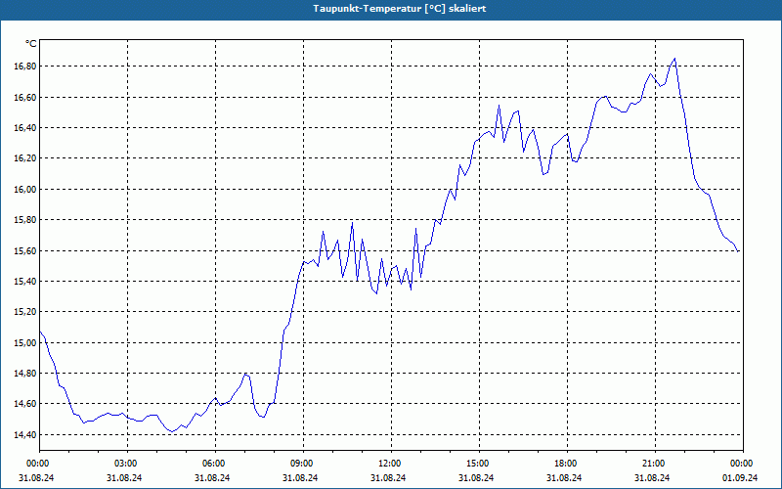This screenshot has width=782, height=489.
Task: Click the 14,80 y-axis label
Action: coord(25,374)
